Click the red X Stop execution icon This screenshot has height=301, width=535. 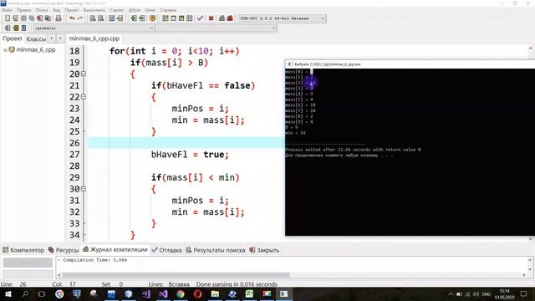click(x=211, y=18)
